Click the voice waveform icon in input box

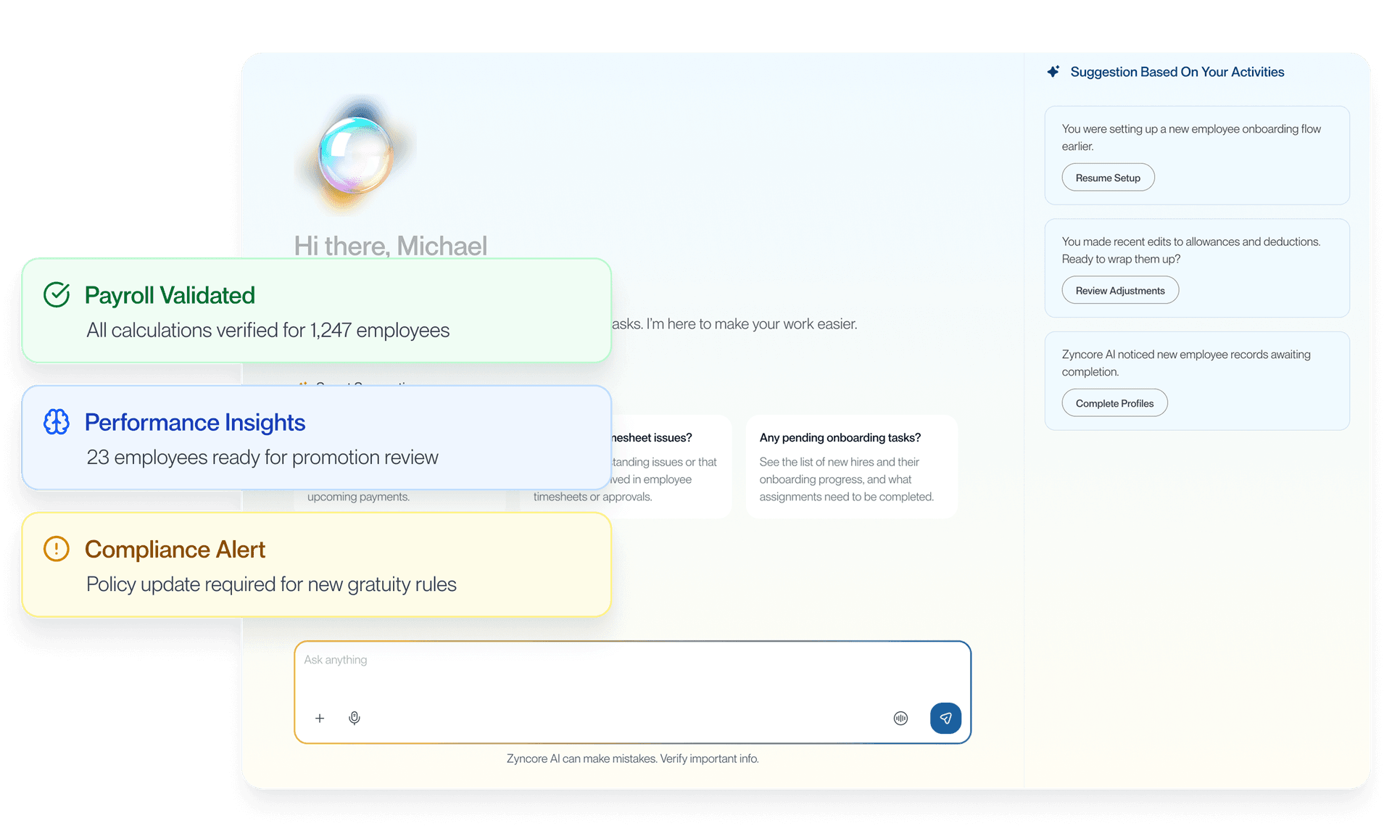coord(900,718)
